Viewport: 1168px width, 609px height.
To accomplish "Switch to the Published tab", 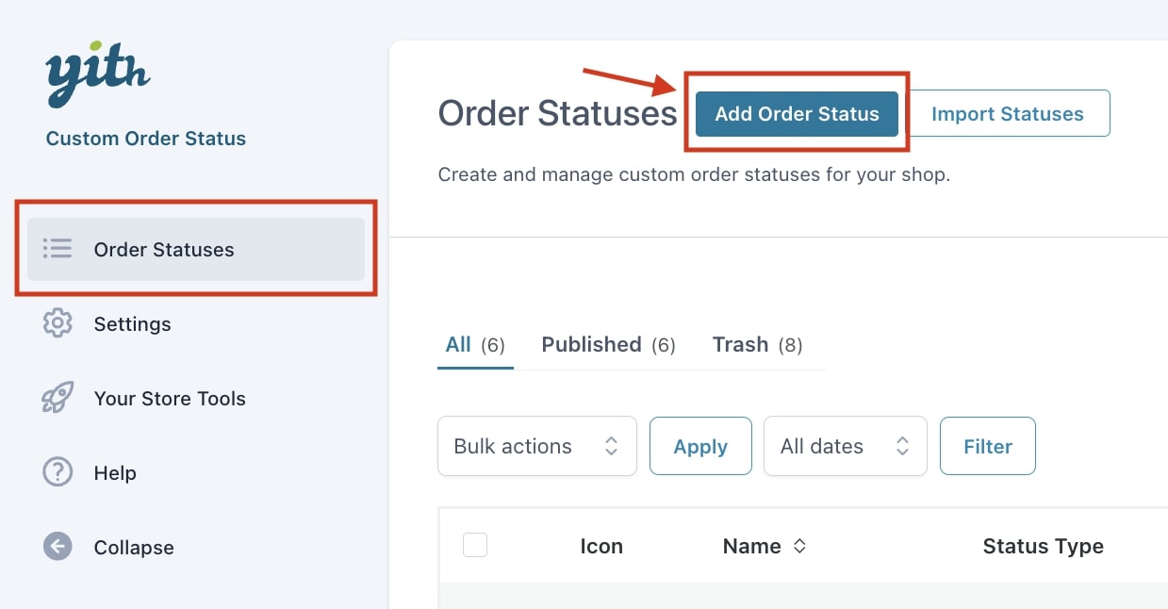I will point(608,345).
